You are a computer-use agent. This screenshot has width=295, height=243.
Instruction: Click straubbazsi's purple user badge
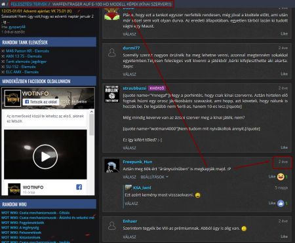click(157, 88)
